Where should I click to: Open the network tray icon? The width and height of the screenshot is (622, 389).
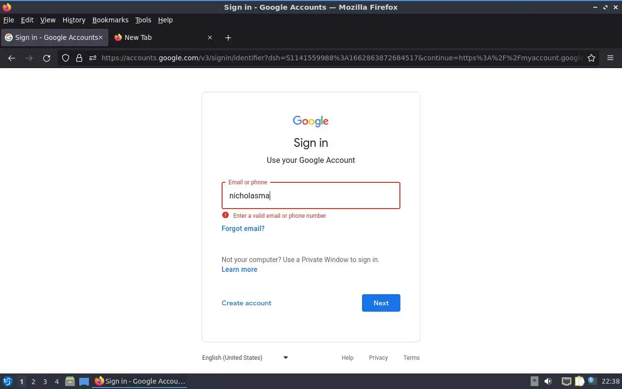(x=566, y=381)
